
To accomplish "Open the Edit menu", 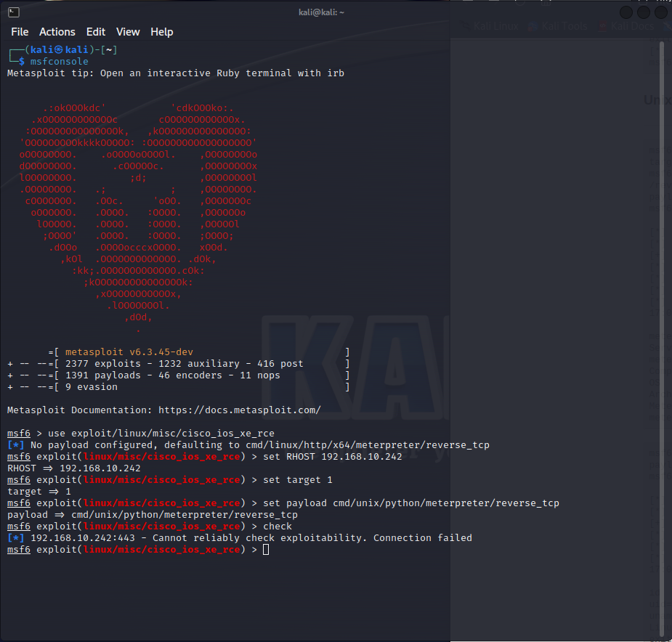I will 96,32.
